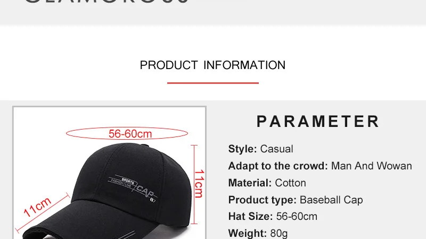Viewport: 426px width, 239px height.
Task: Click the red underline below the heading
Action: click(212, 83)
